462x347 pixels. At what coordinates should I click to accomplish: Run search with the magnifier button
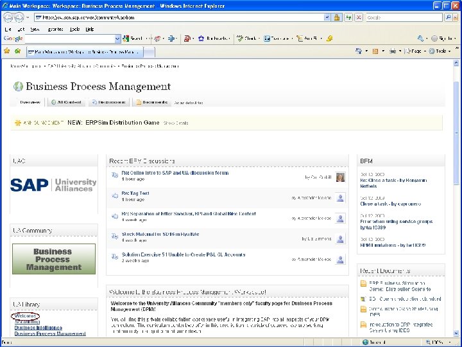click(449, 18)
